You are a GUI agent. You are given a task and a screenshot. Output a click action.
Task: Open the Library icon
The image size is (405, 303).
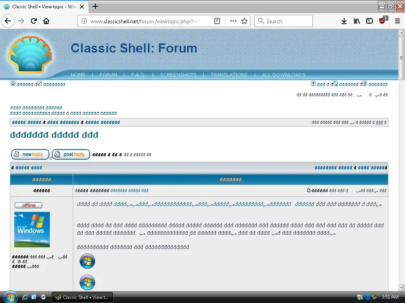tap(357, 21)
